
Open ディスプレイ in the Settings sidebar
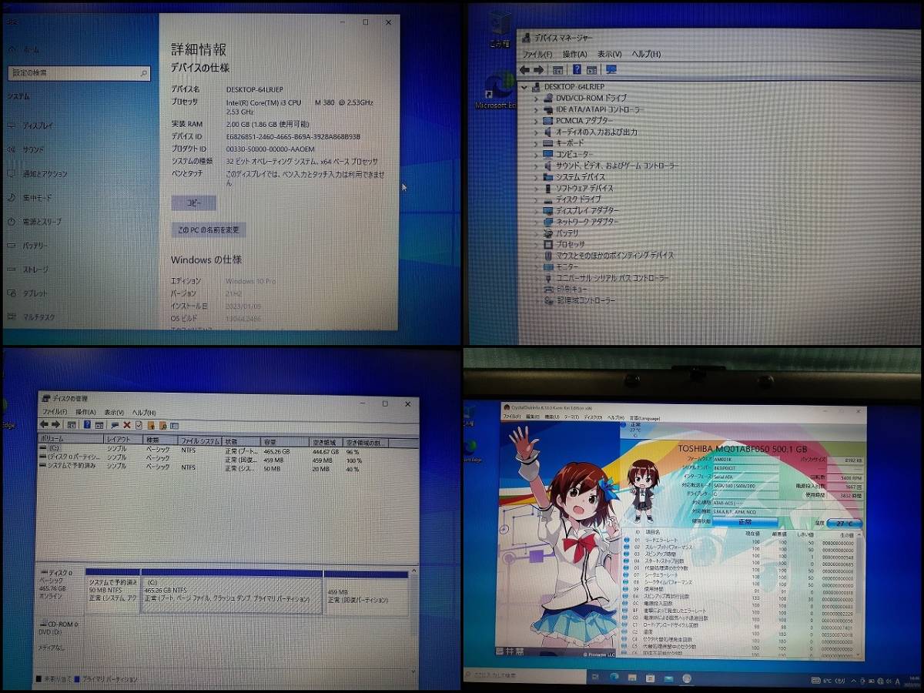point(31,126)
